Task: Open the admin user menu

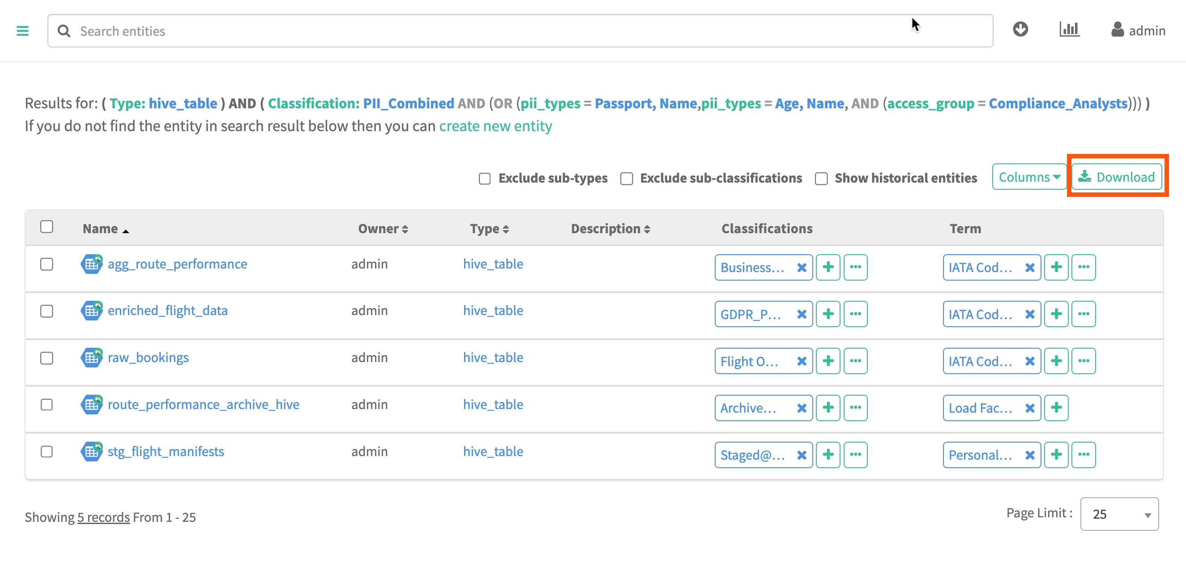Action: 1138,30
